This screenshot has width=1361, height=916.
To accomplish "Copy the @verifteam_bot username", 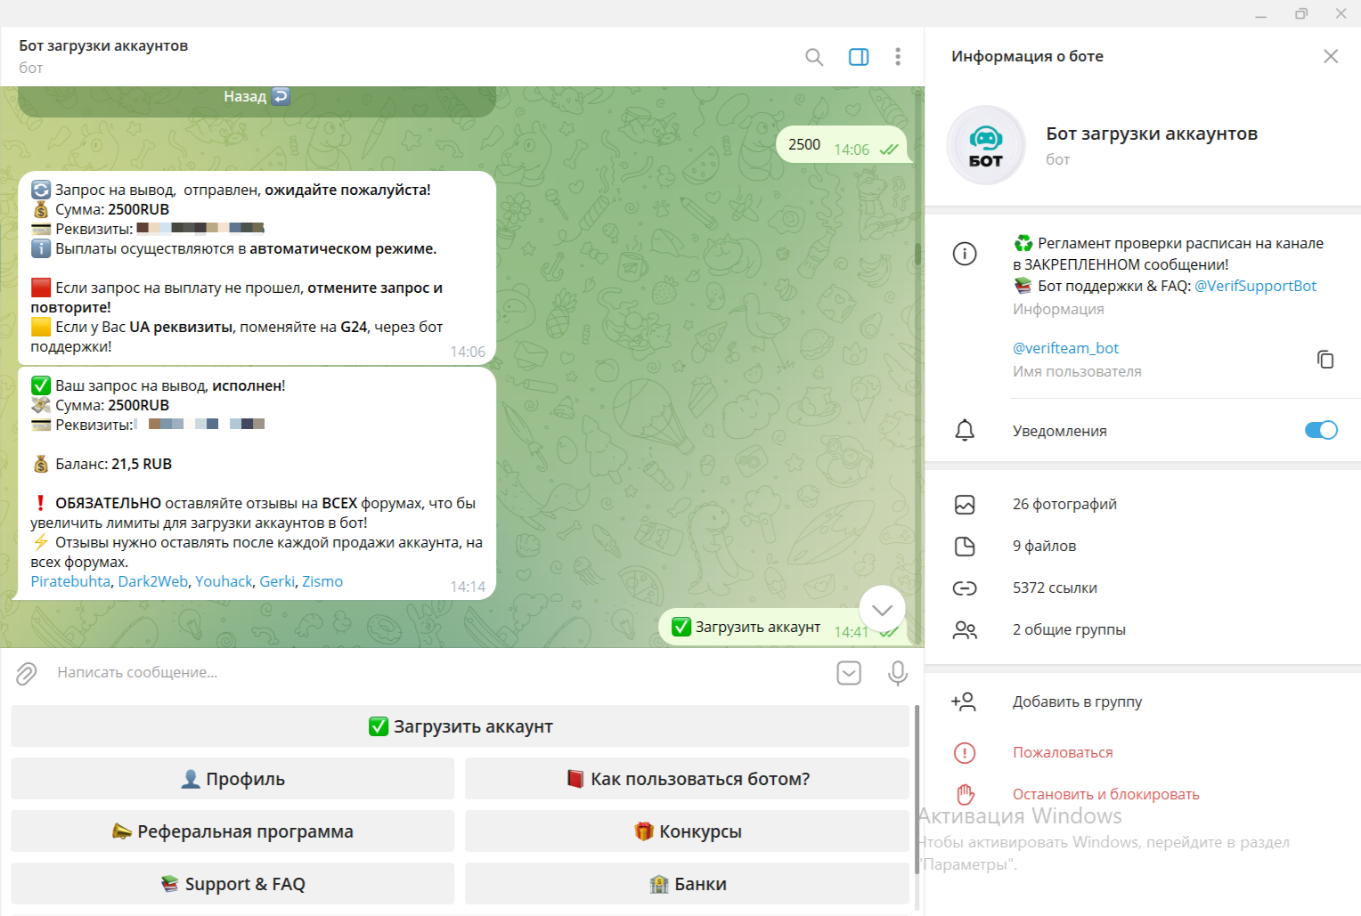I will click(x=1324, y=359).
